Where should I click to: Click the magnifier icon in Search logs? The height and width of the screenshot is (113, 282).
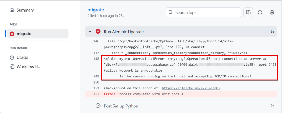(170, 12)
